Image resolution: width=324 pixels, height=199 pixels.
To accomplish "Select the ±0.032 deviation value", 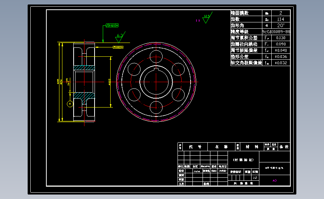I will (281, 63).
